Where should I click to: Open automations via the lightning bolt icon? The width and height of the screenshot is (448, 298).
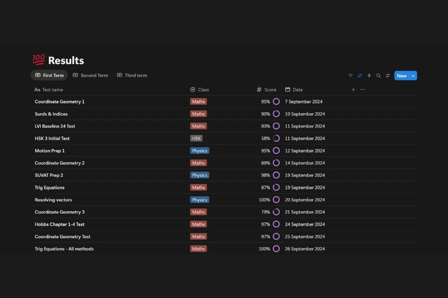pyautogui.click(x=369, y=75)
